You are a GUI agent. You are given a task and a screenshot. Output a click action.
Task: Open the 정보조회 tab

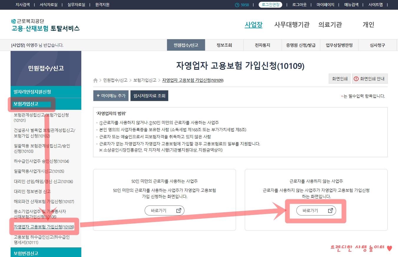click(224, 45)
